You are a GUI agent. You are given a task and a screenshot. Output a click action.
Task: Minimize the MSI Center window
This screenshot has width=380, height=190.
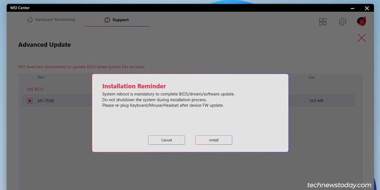352,8
